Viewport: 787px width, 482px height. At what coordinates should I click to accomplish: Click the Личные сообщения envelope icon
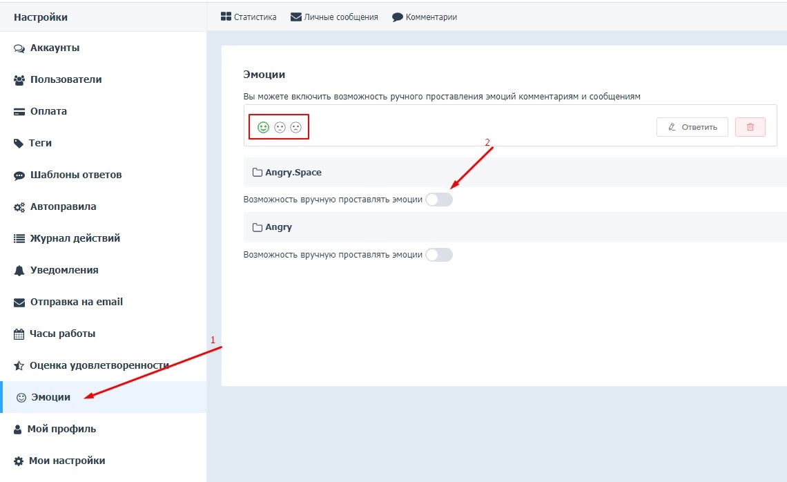[x=296, y=17]
